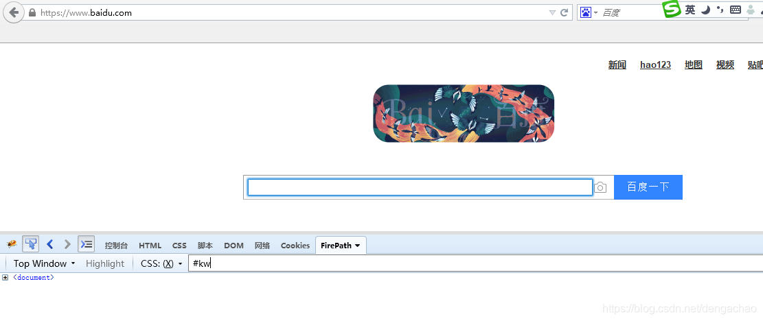Go back with Firebug's blue left arrow
Screen dimensions: 763x321
click(49, 243)
